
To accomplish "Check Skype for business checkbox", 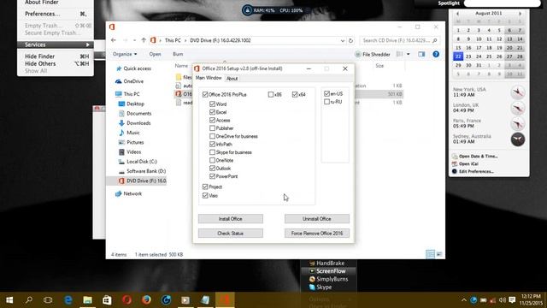I will (212, 152).
